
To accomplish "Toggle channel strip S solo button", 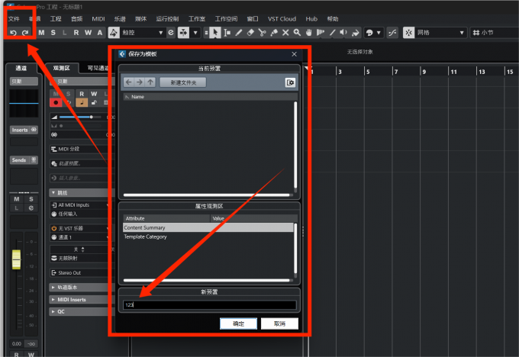I will tap(31, 199).
